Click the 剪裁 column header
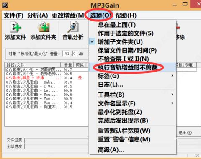This screenshot has height=159, width=201. [x=80, y=65]
